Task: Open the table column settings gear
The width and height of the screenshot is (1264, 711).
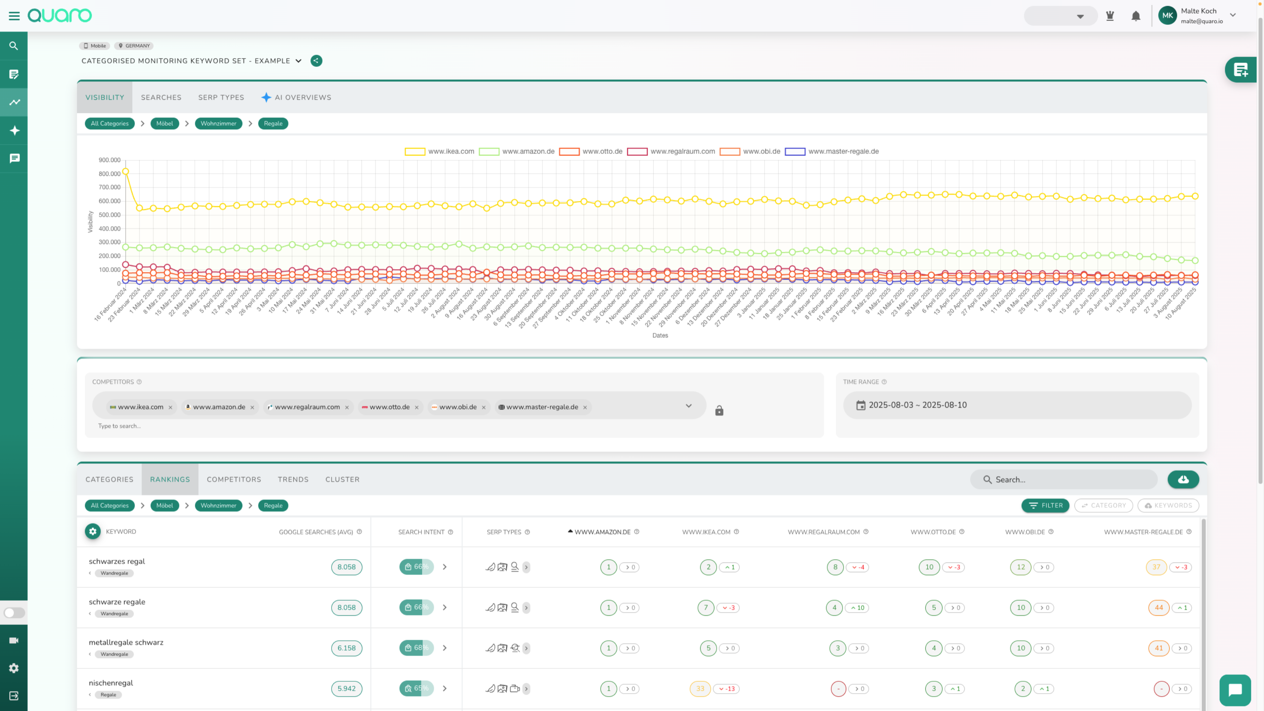Action: 93,531
